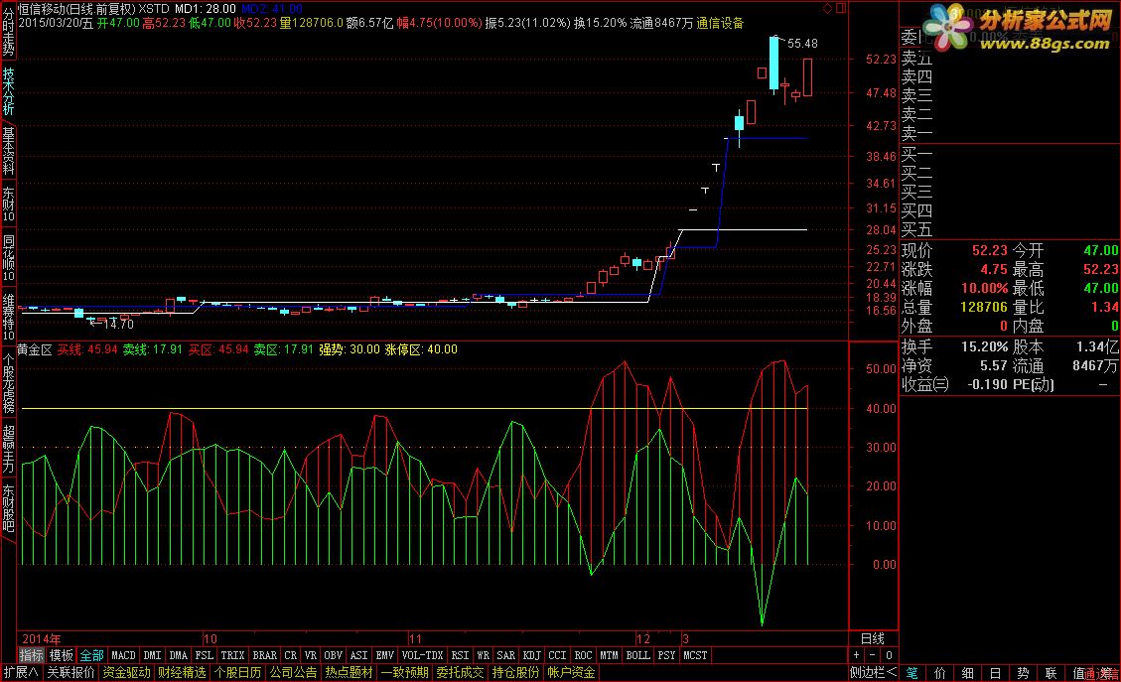Apply the MACD indicator
This screenshot has width=1121, height=682.
click(x=124, y=655)
